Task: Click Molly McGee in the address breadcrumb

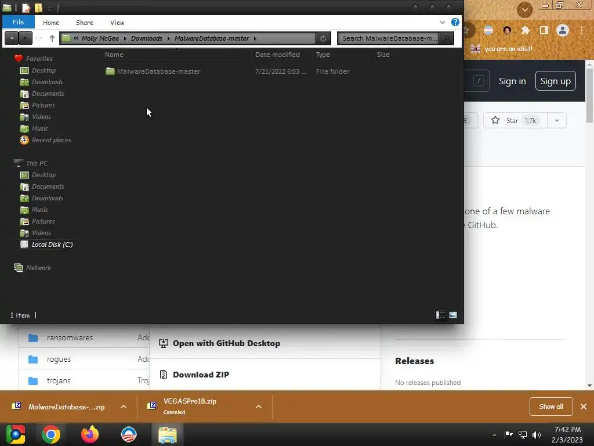Action: 100,38
